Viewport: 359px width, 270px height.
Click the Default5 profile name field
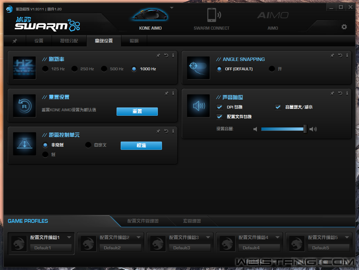point(328,248)
